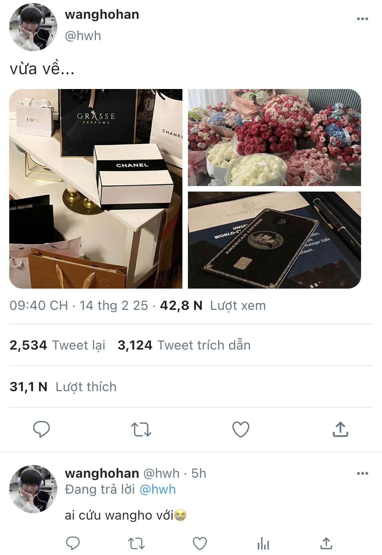The image size is (382, 555).
Task: View the 3,124 Tweet trích dẫn list
Action: pyautogui.click(x=184, y=345)
